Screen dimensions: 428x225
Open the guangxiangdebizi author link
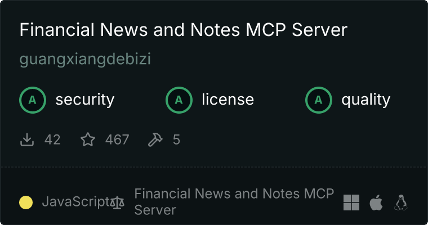pos(85,59)
